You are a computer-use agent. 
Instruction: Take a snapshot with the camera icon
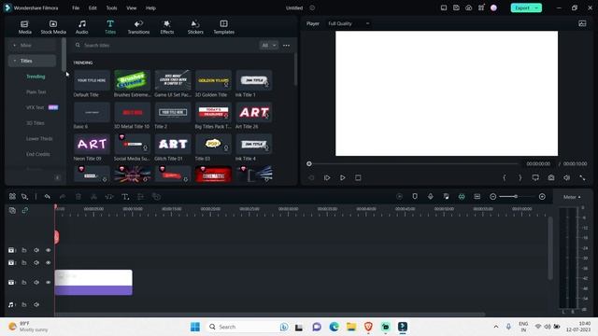click(x=551, y=177)
